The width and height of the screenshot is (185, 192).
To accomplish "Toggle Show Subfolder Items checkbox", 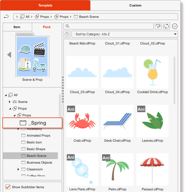I will 8,187.
